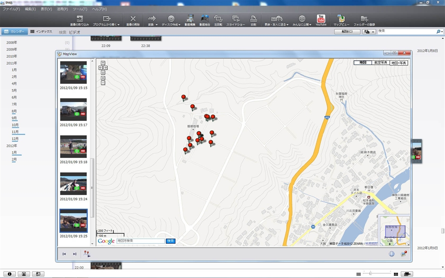Start a スライドショー slideshow
The height and width of the screenshot is (278, 445).
[236, 19]
